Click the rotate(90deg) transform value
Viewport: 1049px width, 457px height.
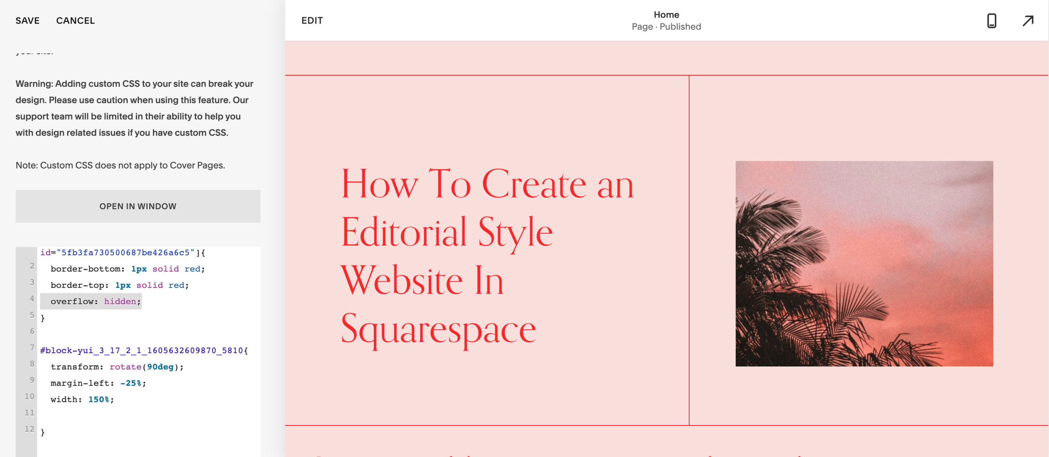click(x=145, y=366)
